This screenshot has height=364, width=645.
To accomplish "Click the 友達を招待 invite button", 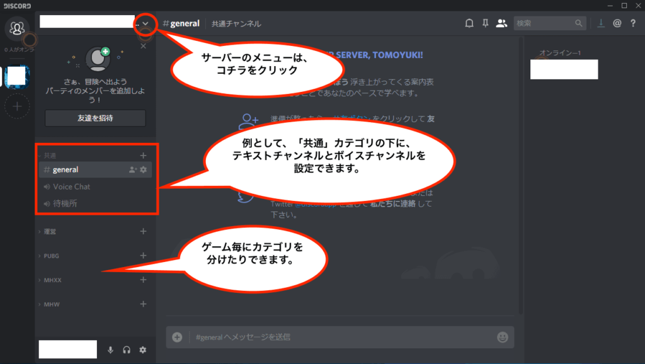I will click(x=95, y=118).
